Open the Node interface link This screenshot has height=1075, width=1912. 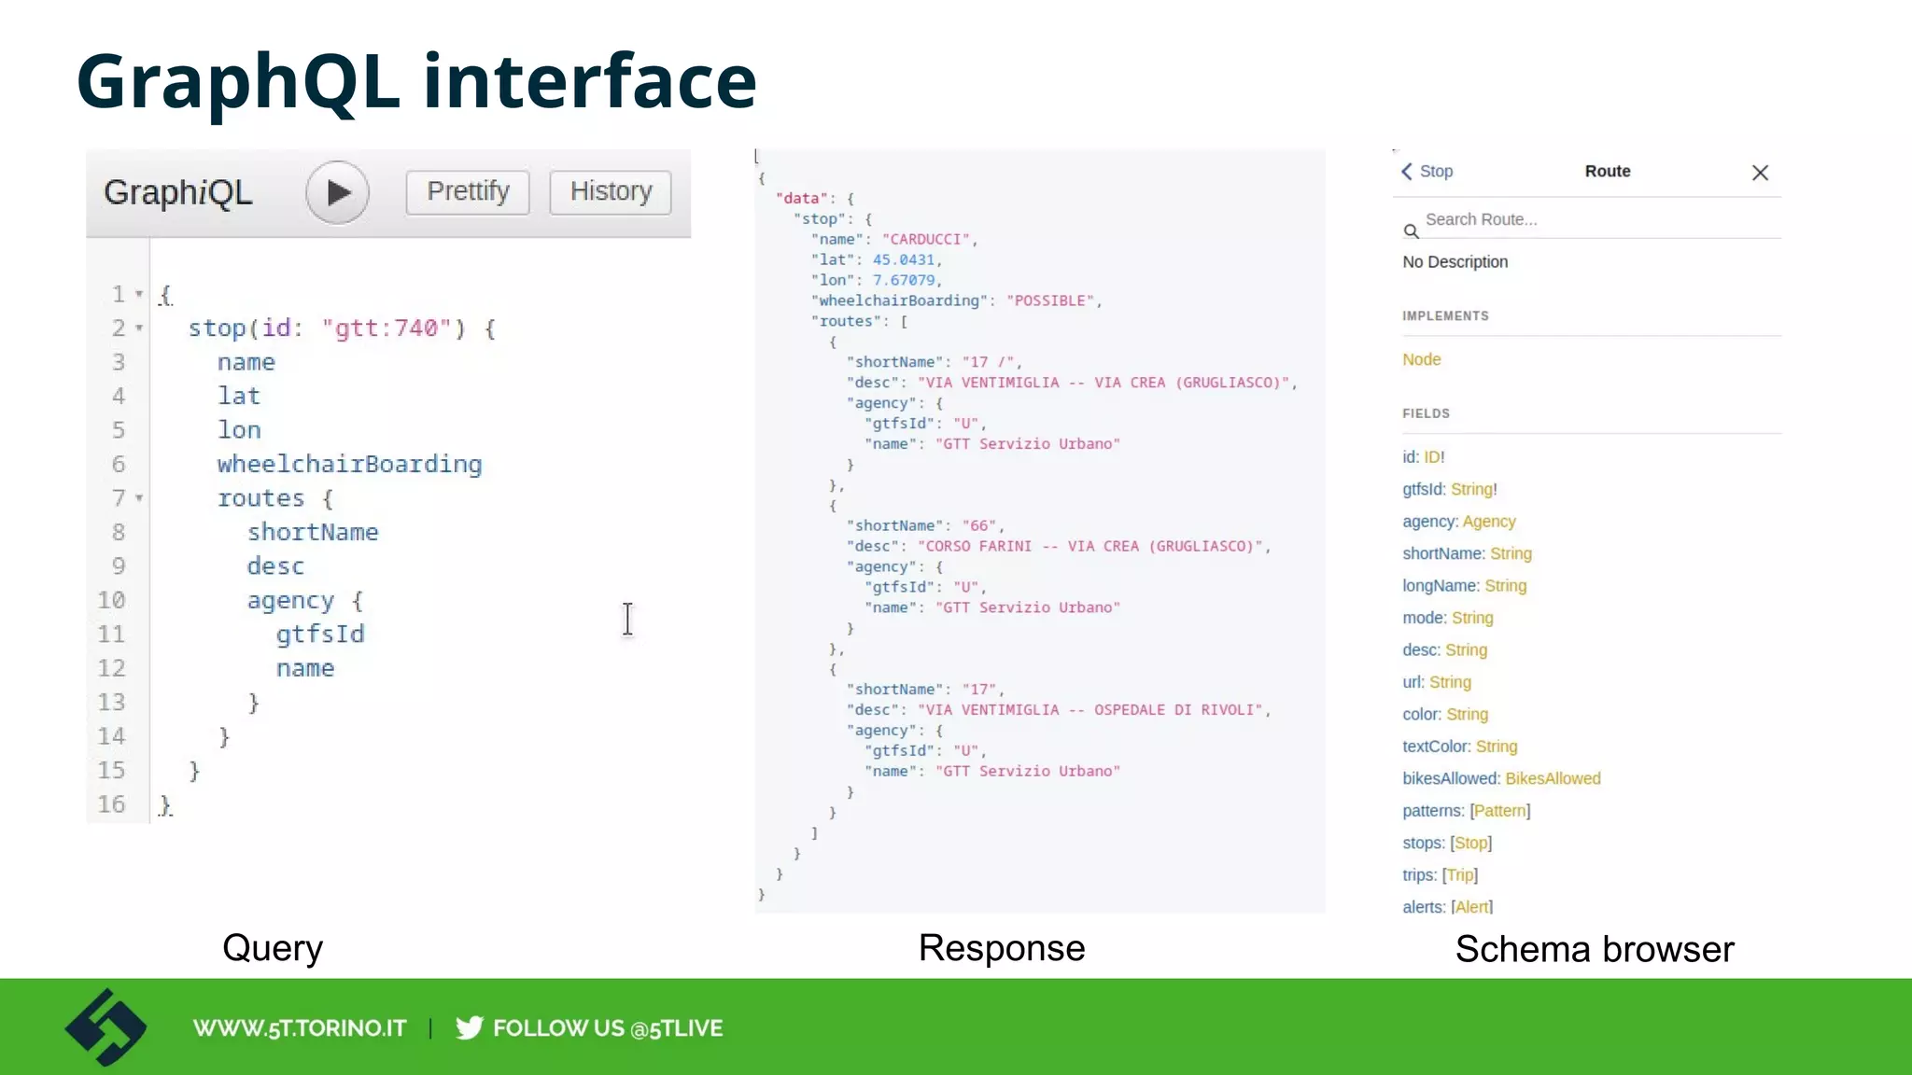click(1421, 360)
